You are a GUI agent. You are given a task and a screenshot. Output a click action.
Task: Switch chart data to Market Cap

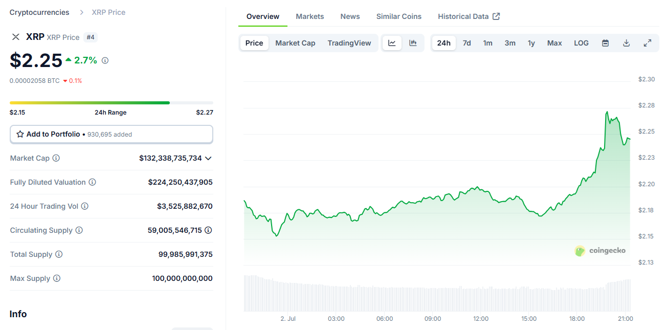(x=295, y=43)
